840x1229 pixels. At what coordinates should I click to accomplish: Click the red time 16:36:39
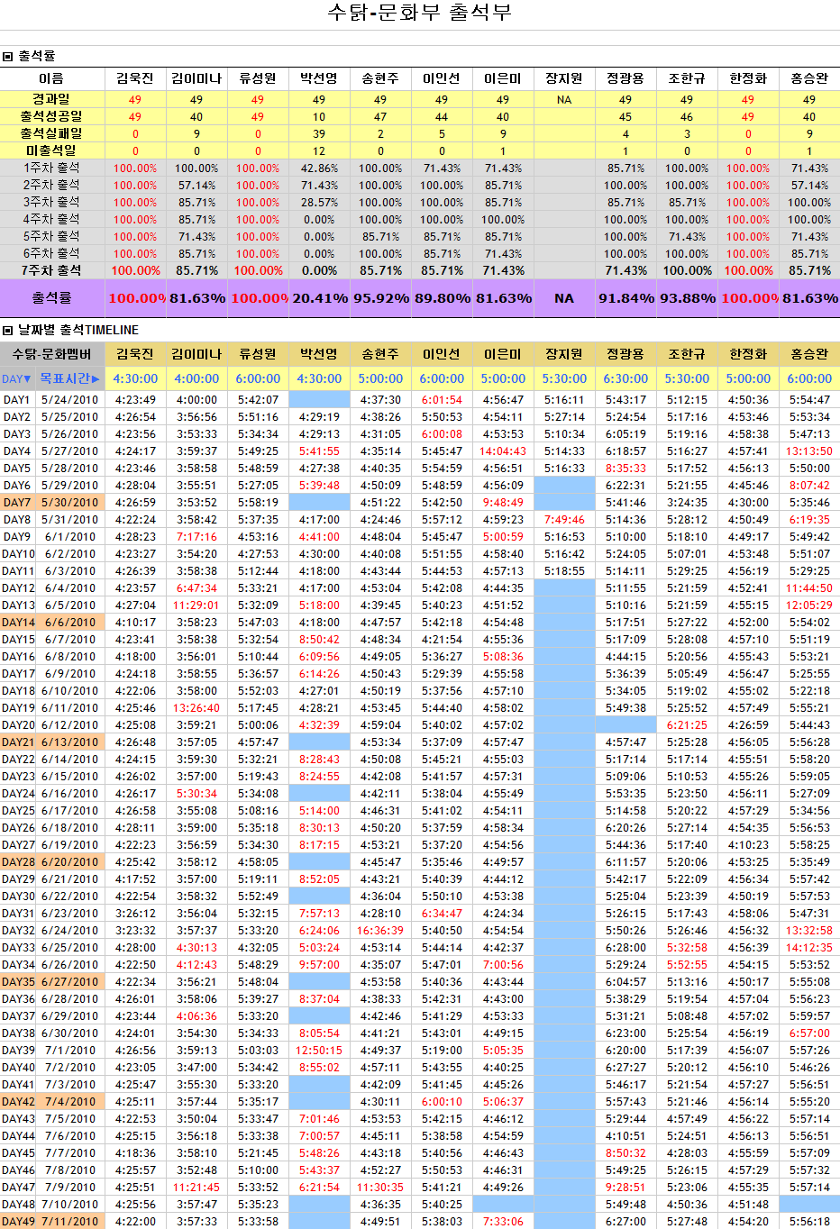click(x=380, y=931)
